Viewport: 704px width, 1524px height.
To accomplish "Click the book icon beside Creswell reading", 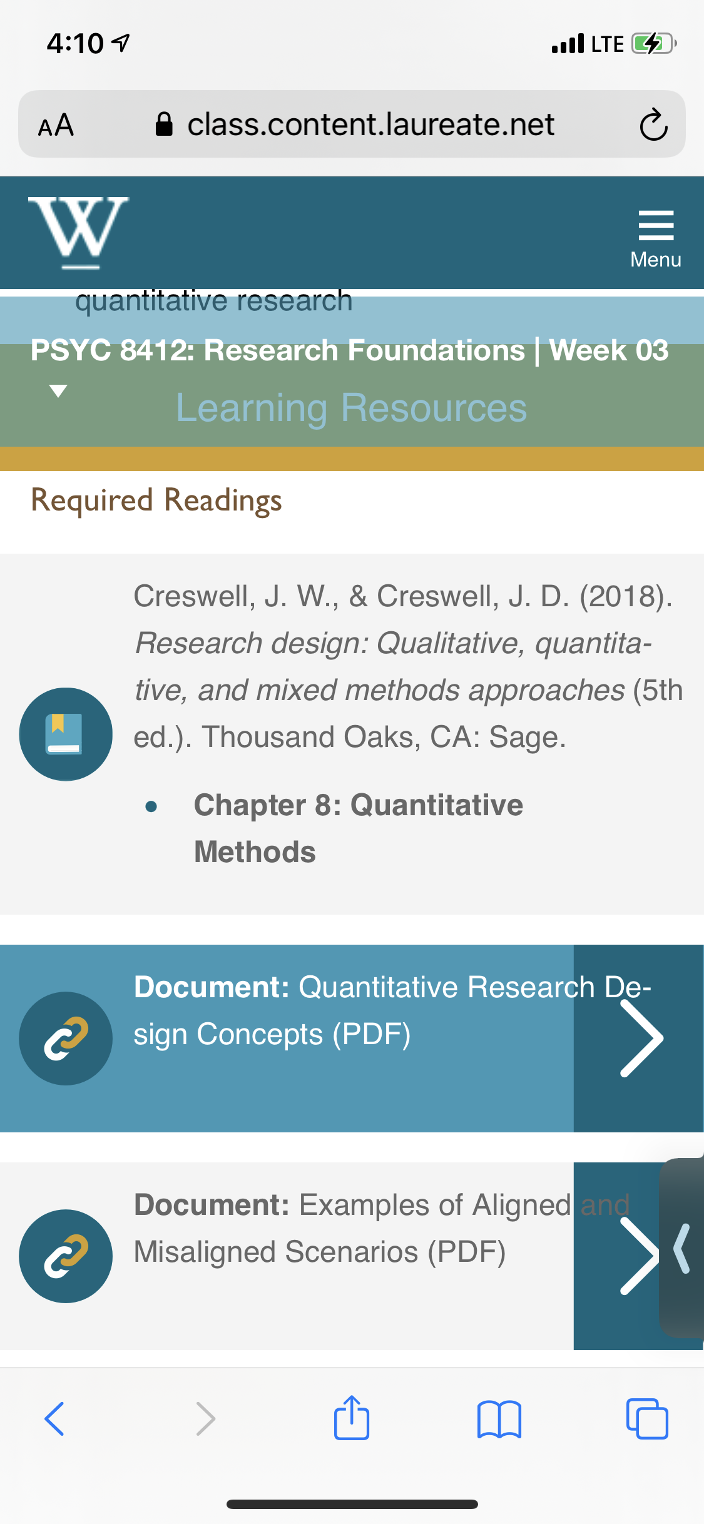I will pos(66,734).
